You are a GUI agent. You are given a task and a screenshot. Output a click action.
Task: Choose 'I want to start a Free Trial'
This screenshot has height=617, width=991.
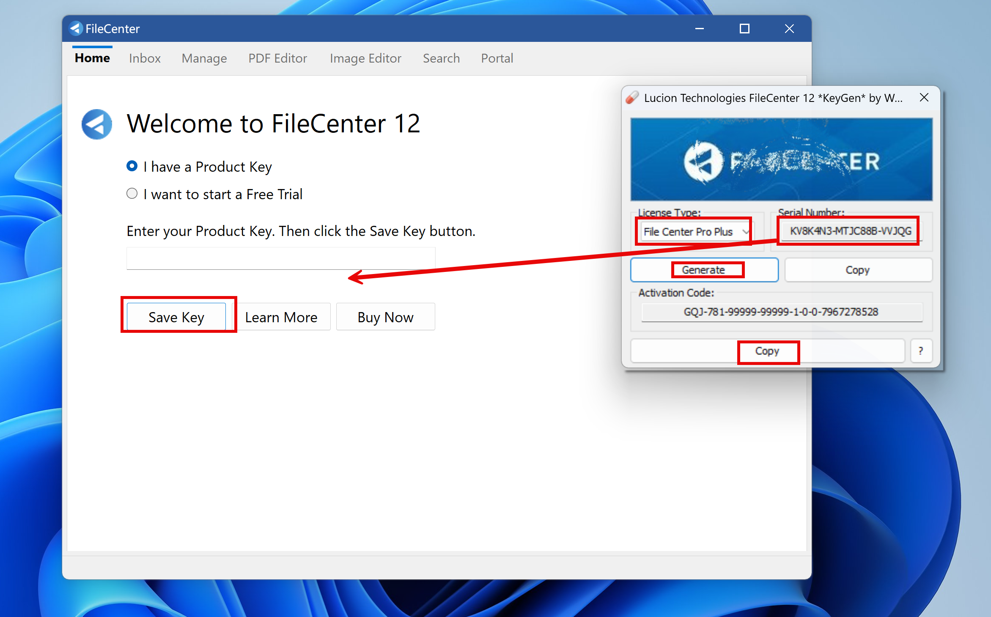132,194
